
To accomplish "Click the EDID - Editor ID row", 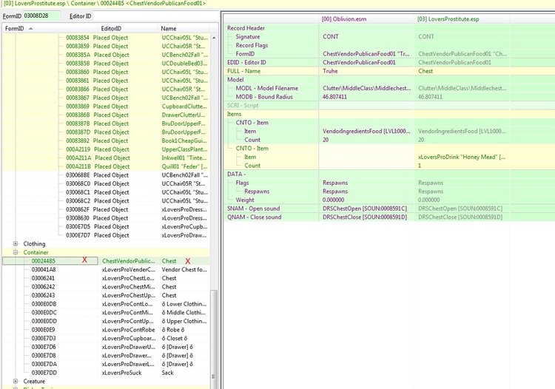I will tap(389, 62).
